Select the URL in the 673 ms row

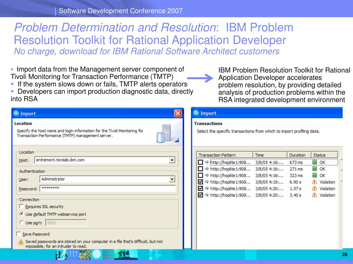[230, 162]
